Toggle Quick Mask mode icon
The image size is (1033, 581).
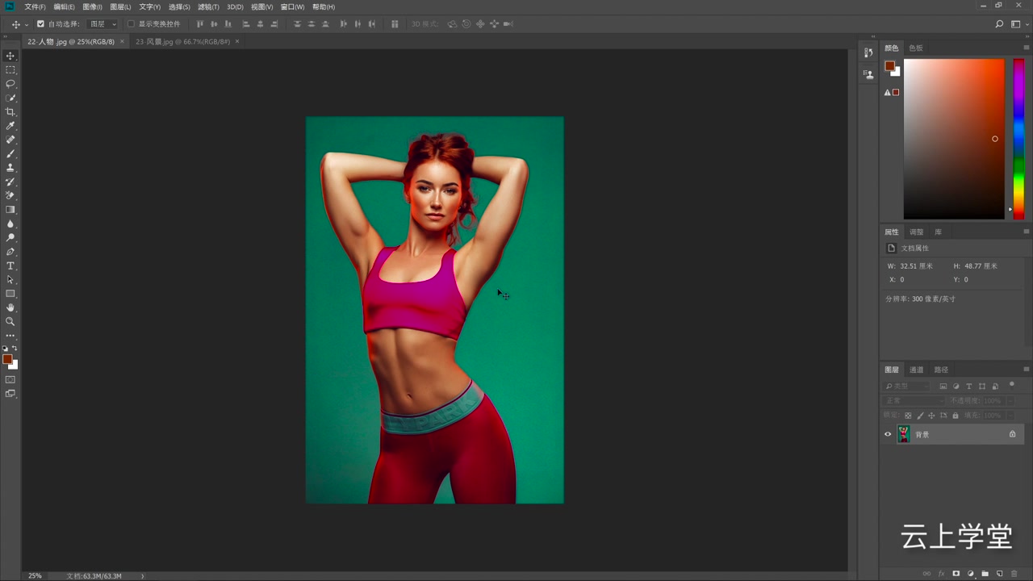tap(10, 379)
